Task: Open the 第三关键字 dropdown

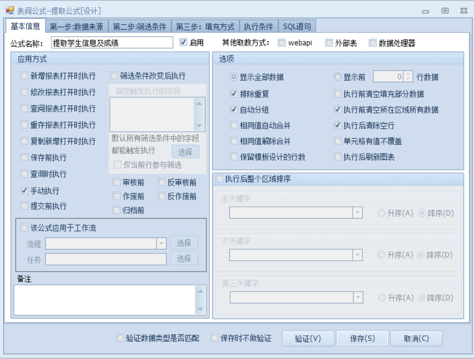Action: coord(357,297)
